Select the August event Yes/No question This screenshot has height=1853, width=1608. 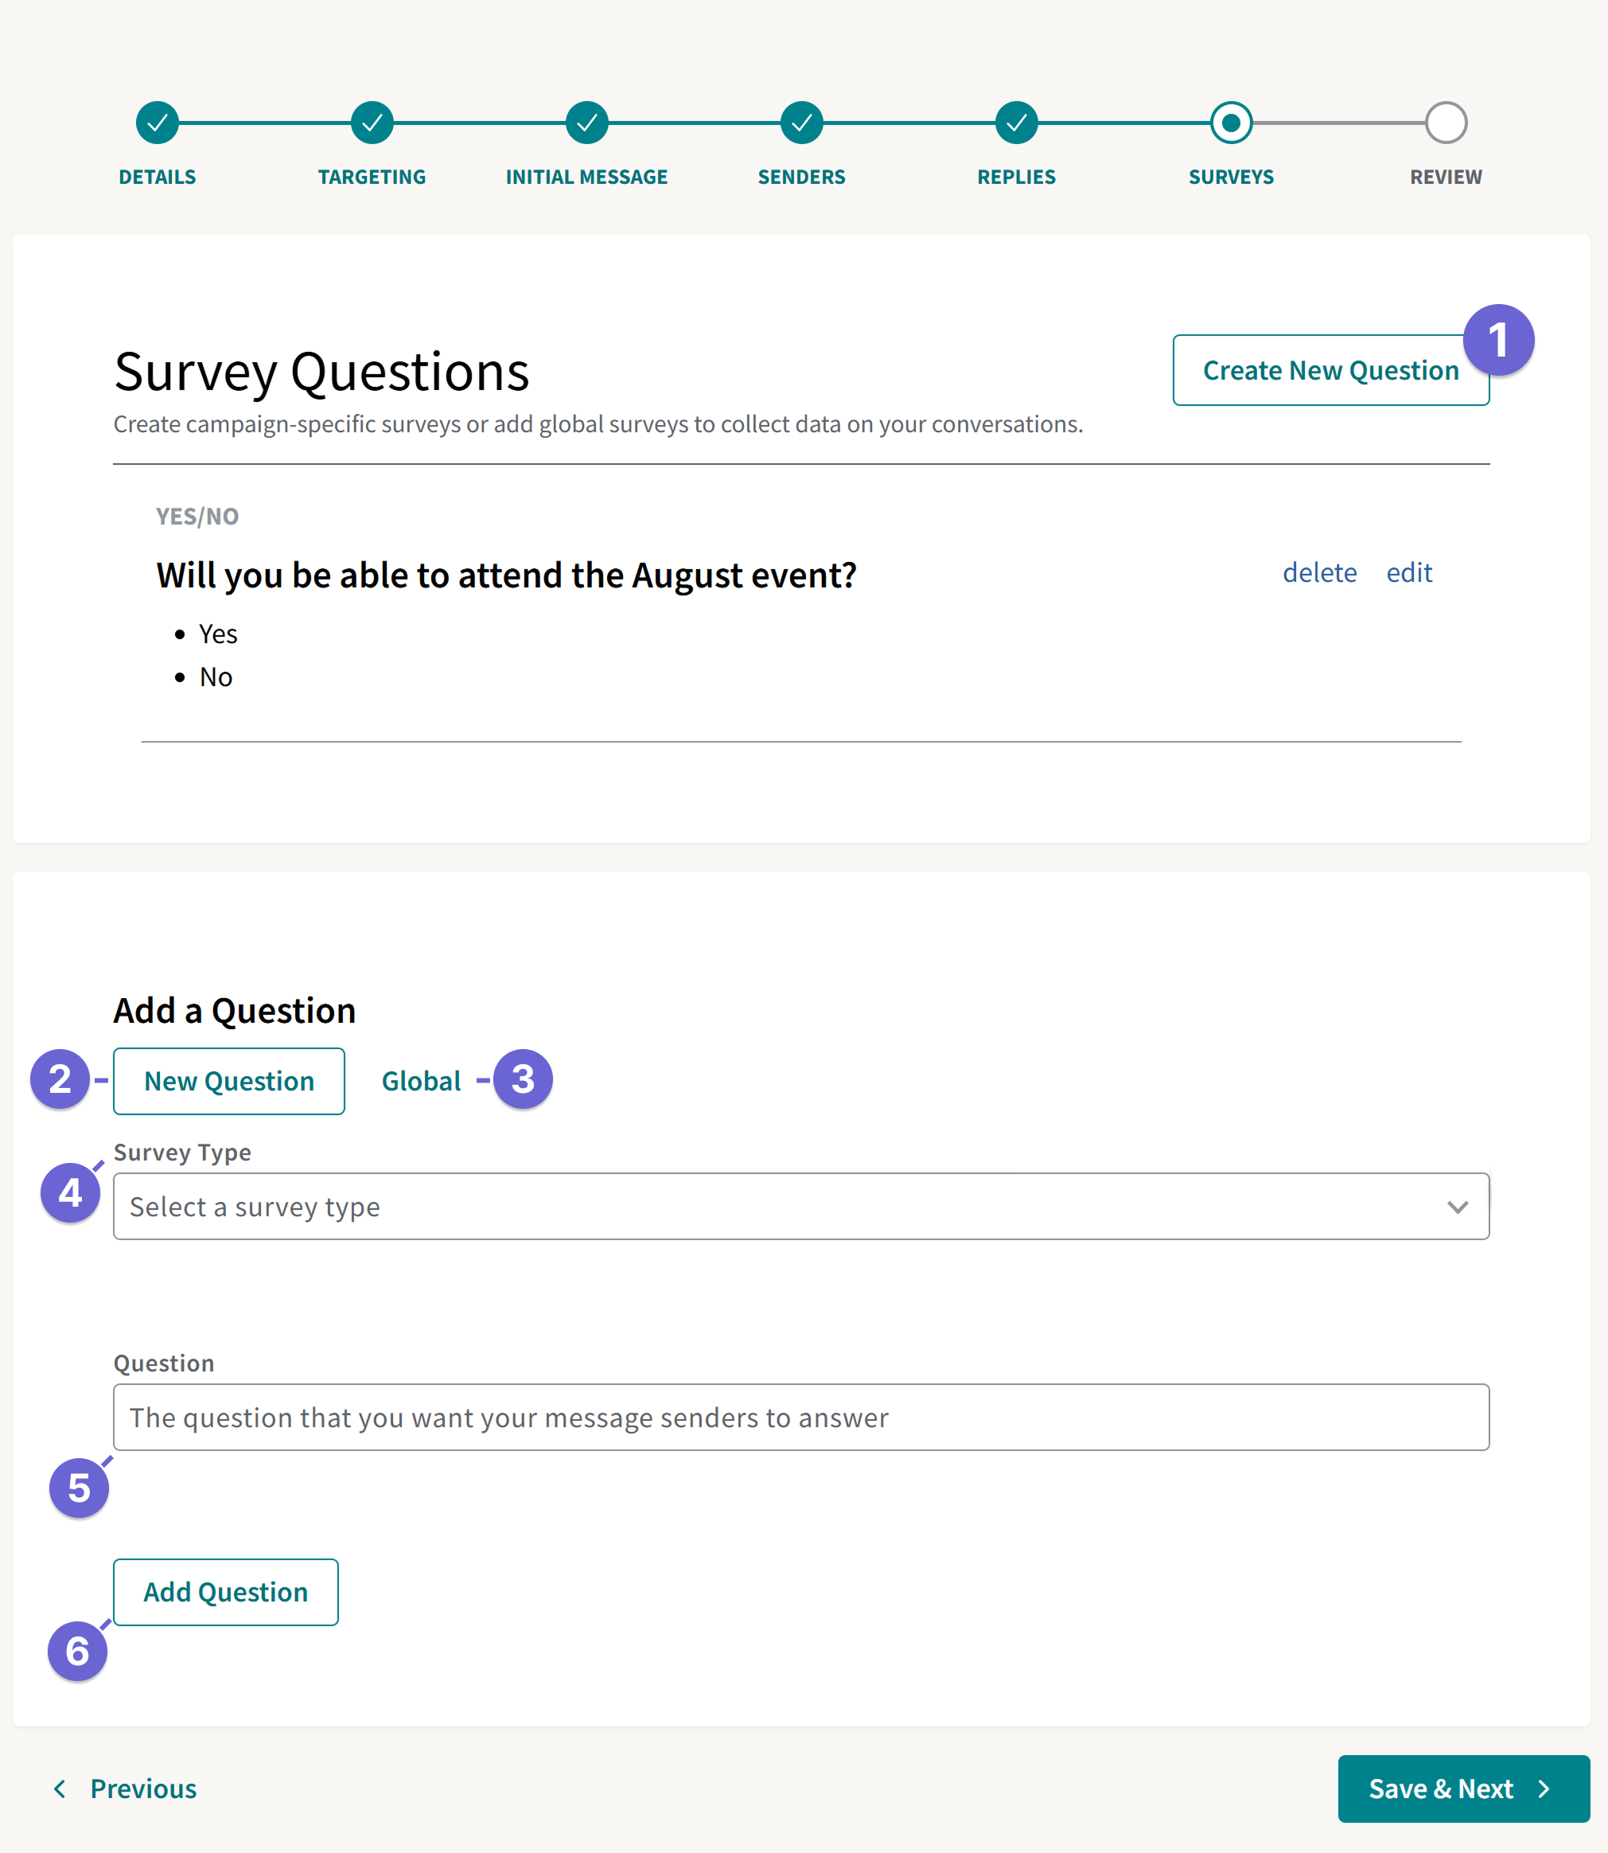pyautogui.click(x=505, y=575)
